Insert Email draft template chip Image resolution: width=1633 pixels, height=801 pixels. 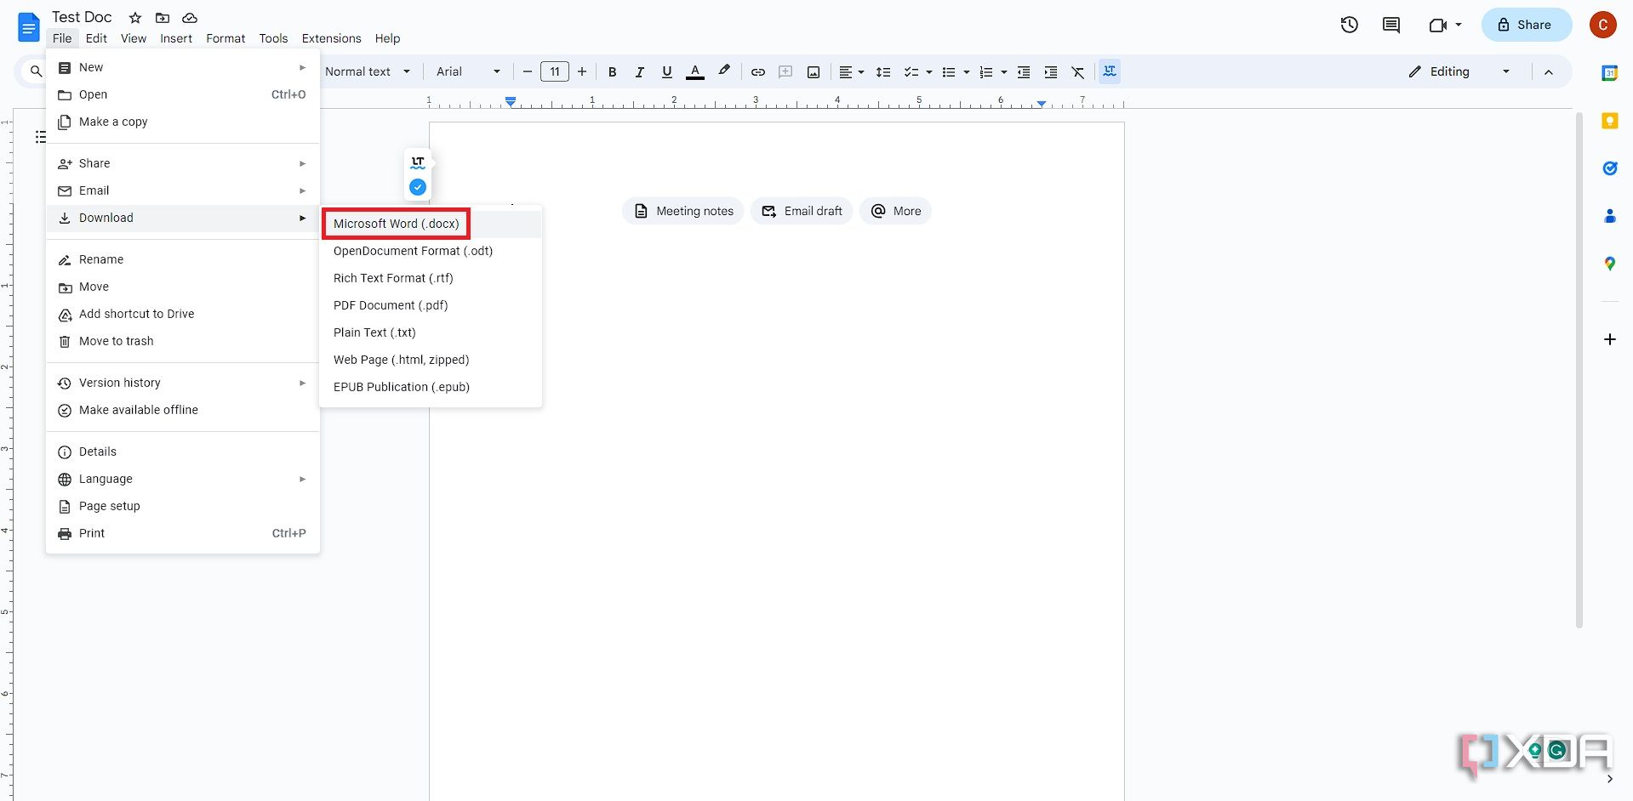click(x=802, y=211)
